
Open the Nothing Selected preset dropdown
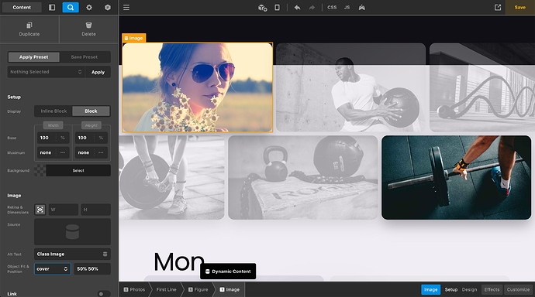[46, 72]
